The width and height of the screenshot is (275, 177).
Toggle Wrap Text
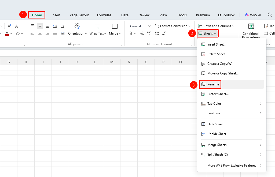98,29
